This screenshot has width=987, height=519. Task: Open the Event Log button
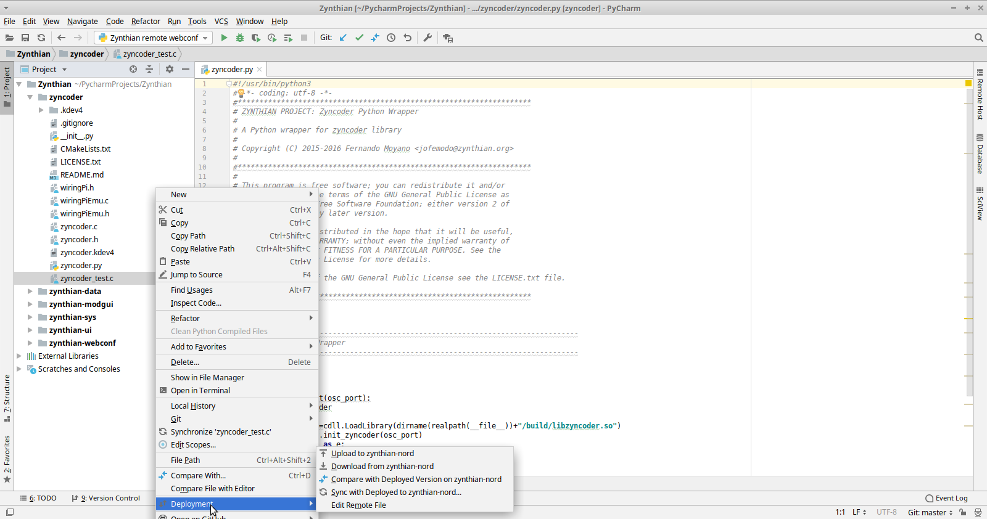[946, 498]
